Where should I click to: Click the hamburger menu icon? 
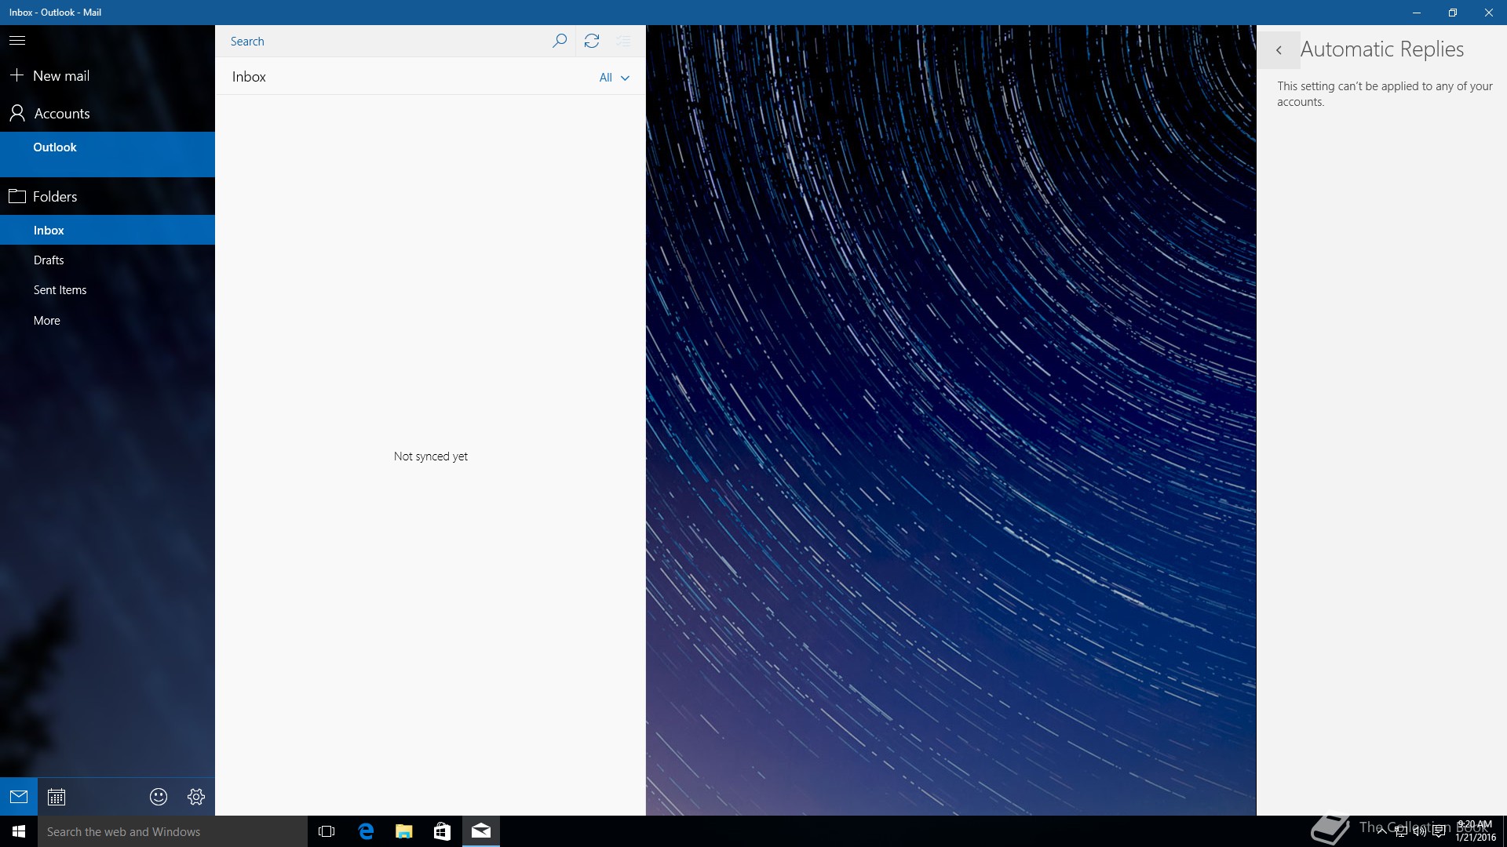[17, 40]
